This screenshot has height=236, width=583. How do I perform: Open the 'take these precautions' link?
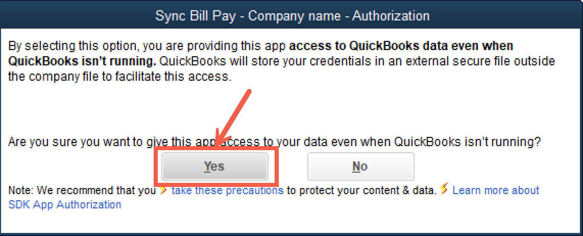(227, 191)
